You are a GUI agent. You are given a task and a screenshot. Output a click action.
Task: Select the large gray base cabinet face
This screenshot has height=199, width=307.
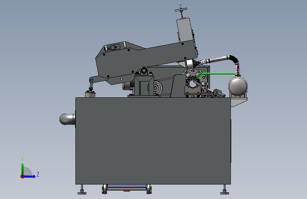click(153, 141)
